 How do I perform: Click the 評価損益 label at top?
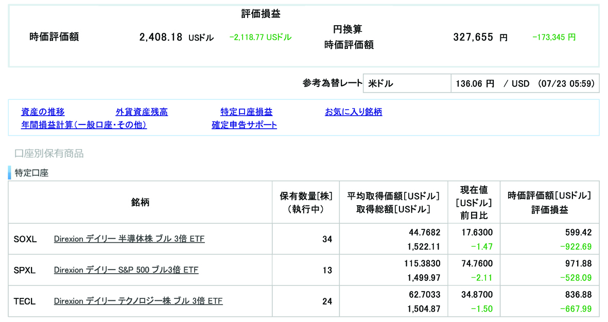(x=260, y=14)
